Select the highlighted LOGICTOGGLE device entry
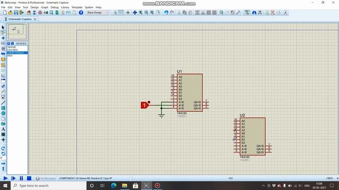The height and width of the screenshot is (190, 339). 17,53
